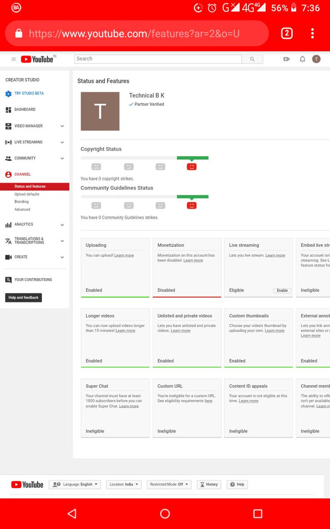Viewport: 330px width, 529px height.
Task: Click Enable button for Live streaming
Action: coord(282,291)
